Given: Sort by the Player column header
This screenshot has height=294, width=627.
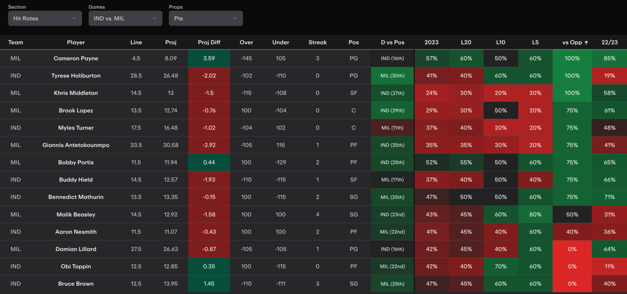Looking at the screenshot, I should [76, 42].
